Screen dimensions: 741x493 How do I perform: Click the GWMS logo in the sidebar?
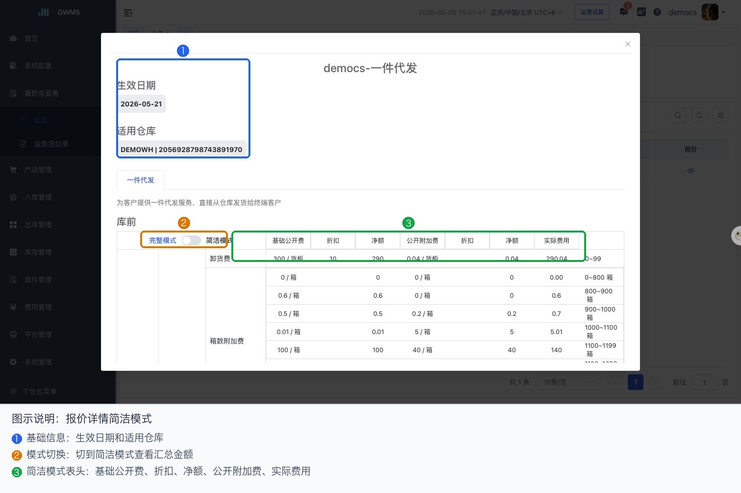[59, 12]
